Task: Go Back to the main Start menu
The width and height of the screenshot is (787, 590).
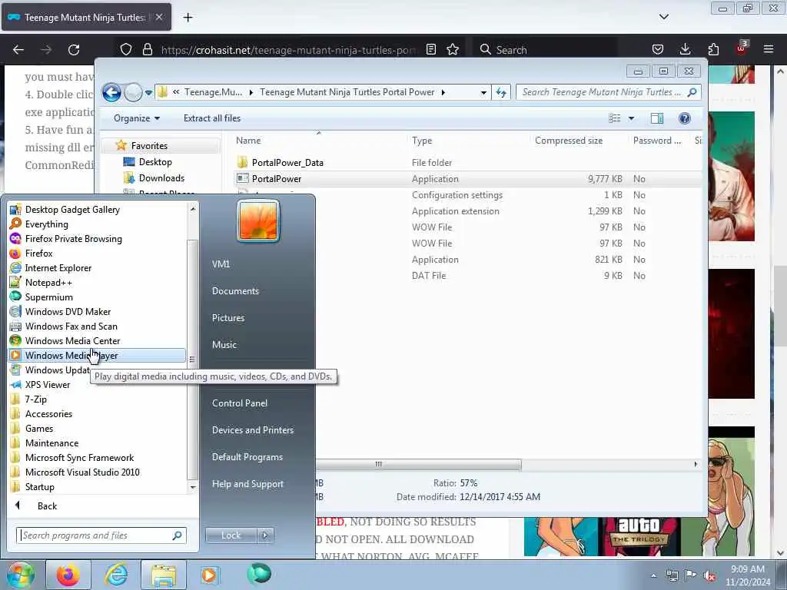Action: (47, 506)
